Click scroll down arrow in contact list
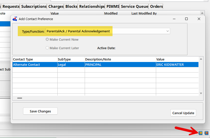This screenshot has height=138, width=210. (x=201, y=93)
